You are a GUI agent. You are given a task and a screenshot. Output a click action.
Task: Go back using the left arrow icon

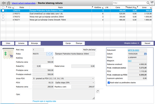click(x=4, y=3)
